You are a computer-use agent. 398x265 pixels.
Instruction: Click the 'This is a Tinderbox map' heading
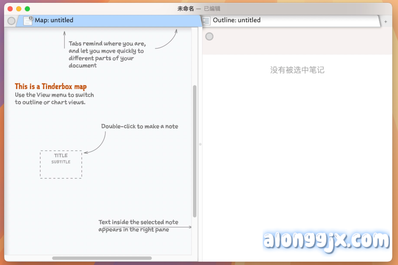(x=51, y=86)
